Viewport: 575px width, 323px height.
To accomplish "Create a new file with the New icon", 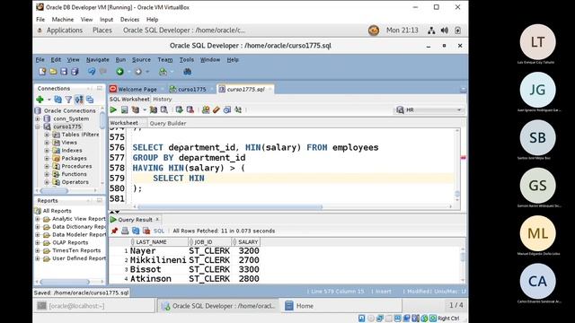I will click(x=42, y=72).
